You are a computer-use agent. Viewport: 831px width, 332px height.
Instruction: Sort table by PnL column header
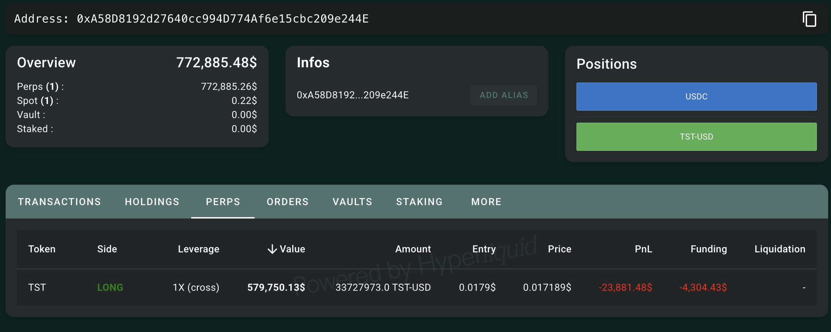(x=643, y=249)
